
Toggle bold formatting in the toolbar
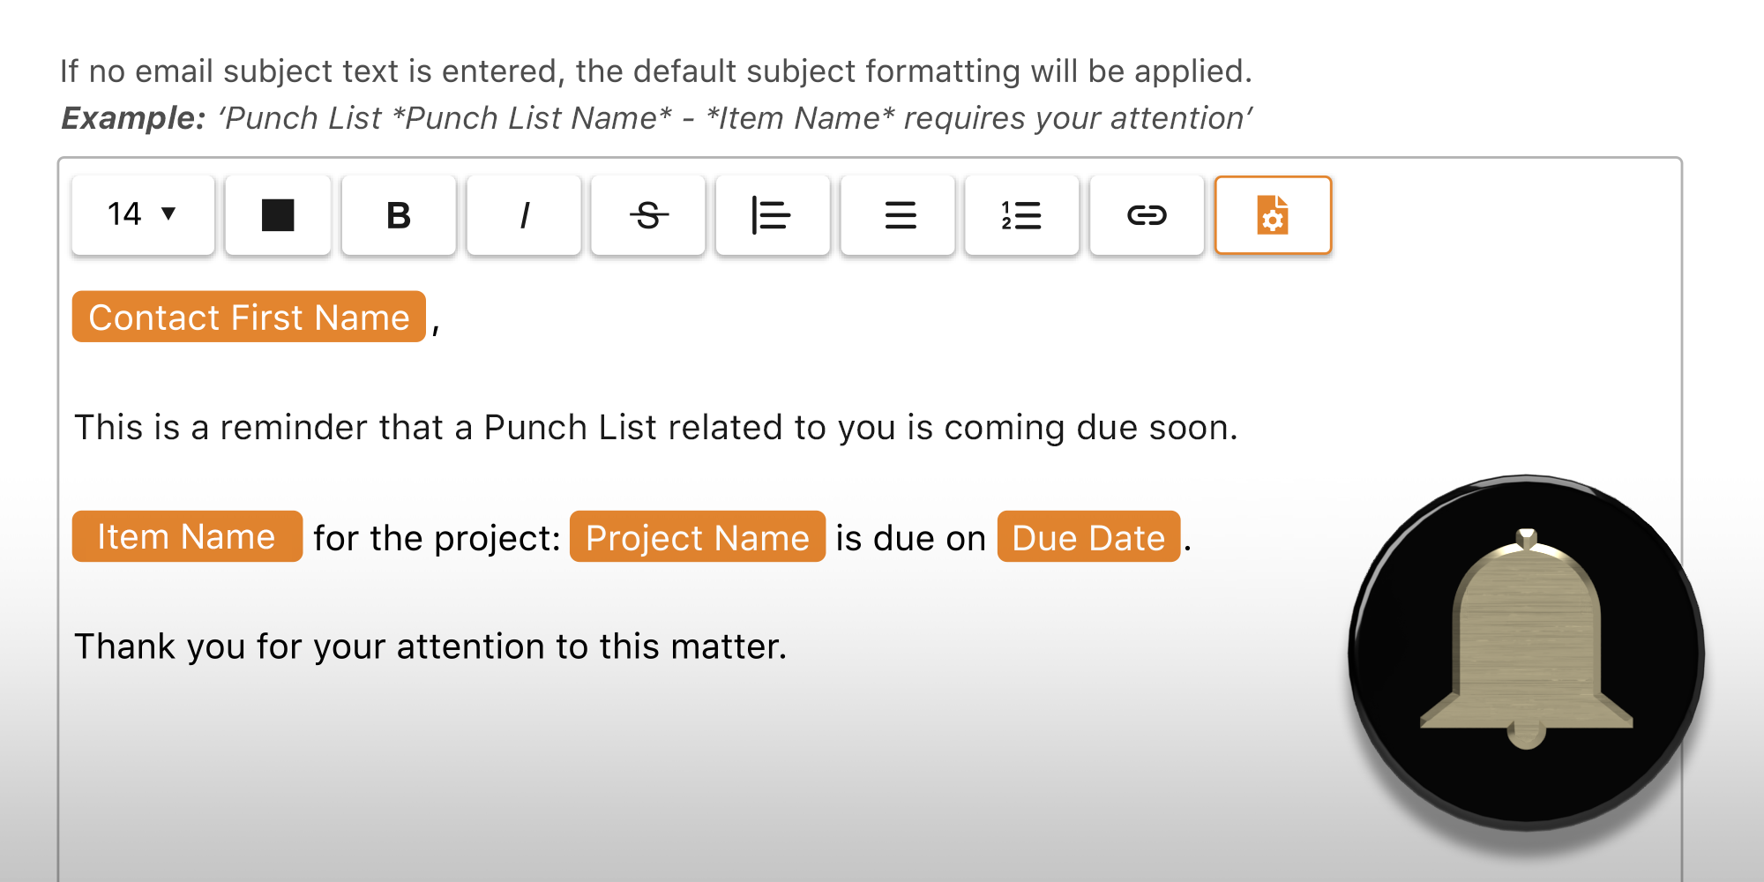pyautogui.click(x=398, y=214)
